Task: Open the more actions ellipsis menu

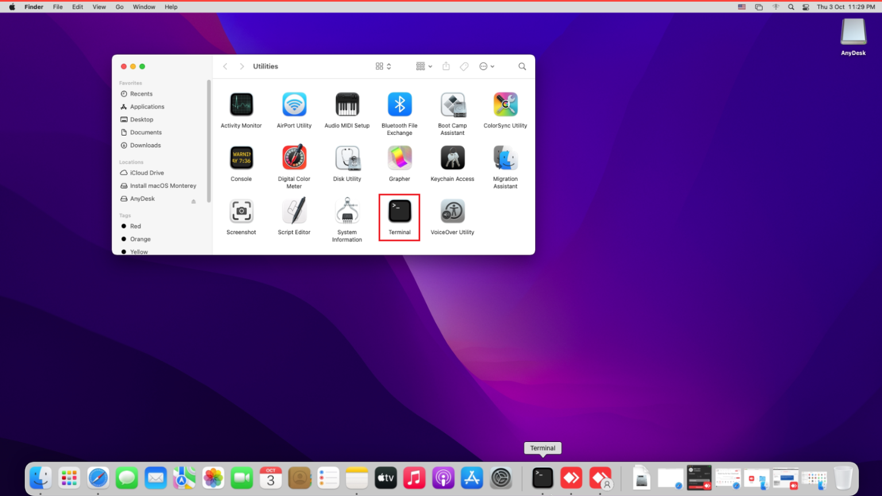Action: 486,66
